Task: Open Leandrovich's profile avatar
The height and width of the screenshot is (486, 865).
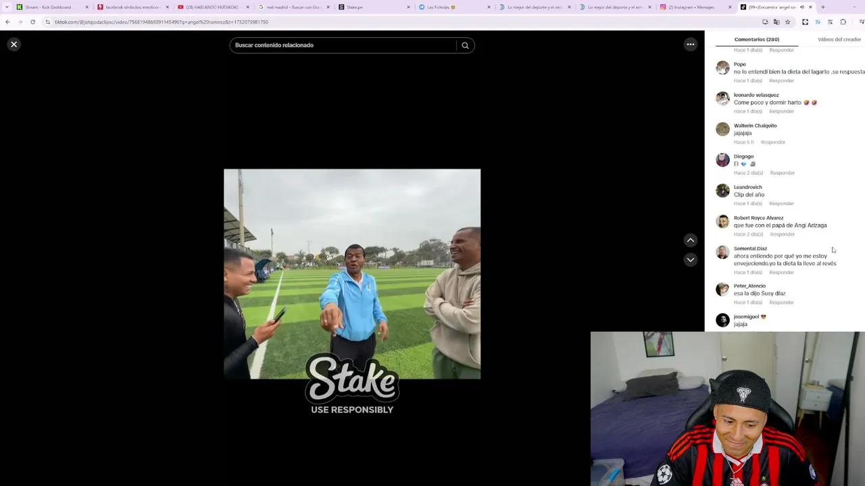Action: [722, 190]
